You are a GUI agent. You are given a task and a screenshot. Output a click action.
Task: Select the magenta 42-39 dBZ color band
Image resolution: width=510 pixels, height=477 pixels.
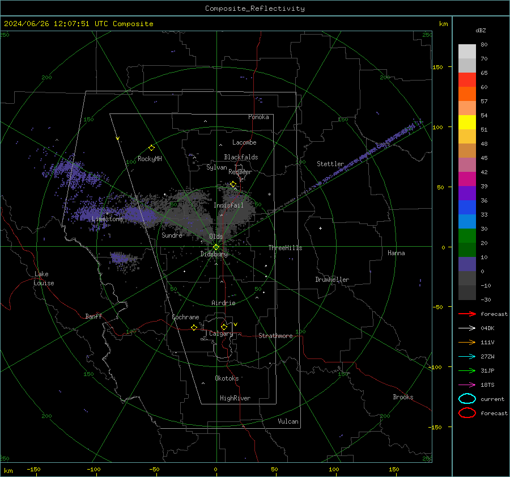467,179
